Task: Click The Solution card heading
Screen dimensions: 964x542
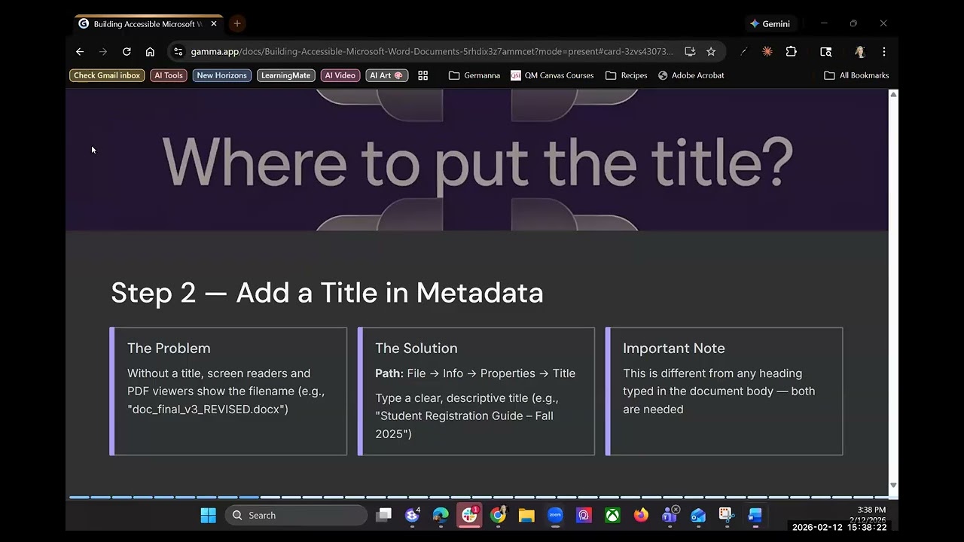Action: [x=416, y=349]
